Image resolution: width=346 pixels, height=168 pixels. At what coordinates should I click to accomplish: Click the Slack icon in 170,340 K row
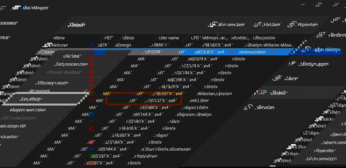coord(91,121)
